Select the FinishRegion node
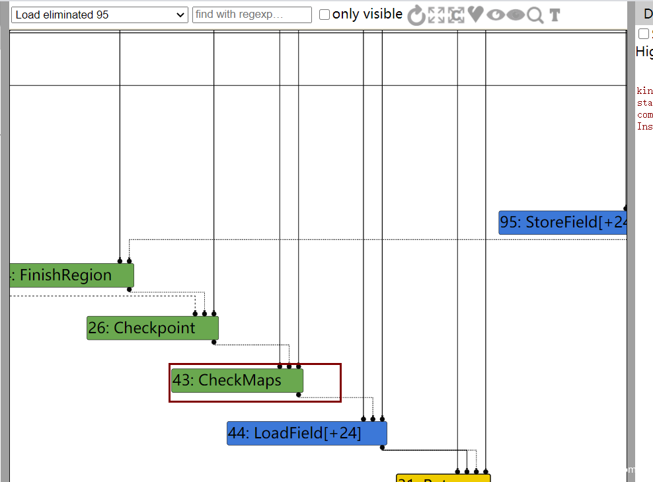653x482 pixels. pyautogui.click(x=71, y=275)
